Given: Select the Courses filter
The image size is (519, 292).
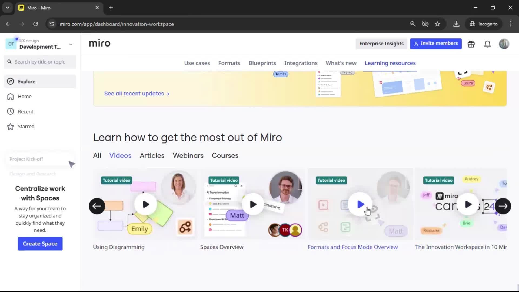Looking at the screenshot, I should 225,155.
